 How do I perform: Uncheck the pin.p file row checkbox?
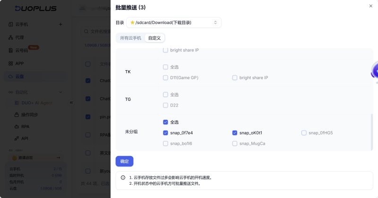[88, 117]
